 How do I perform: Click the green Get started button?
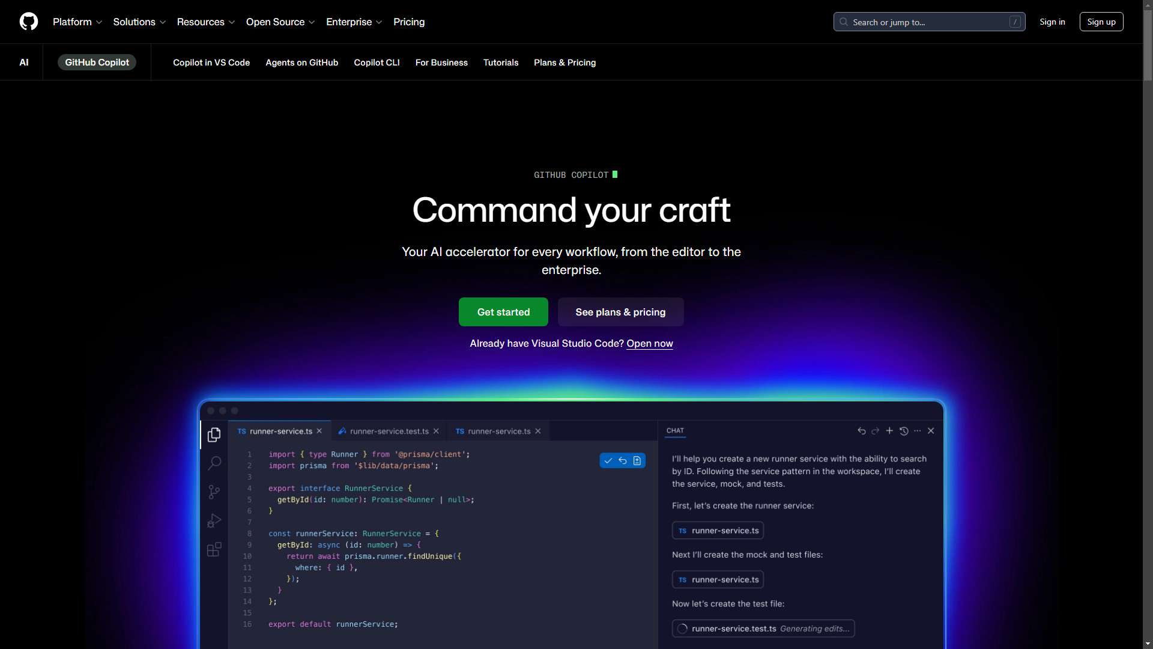click(x=503, y=312)
